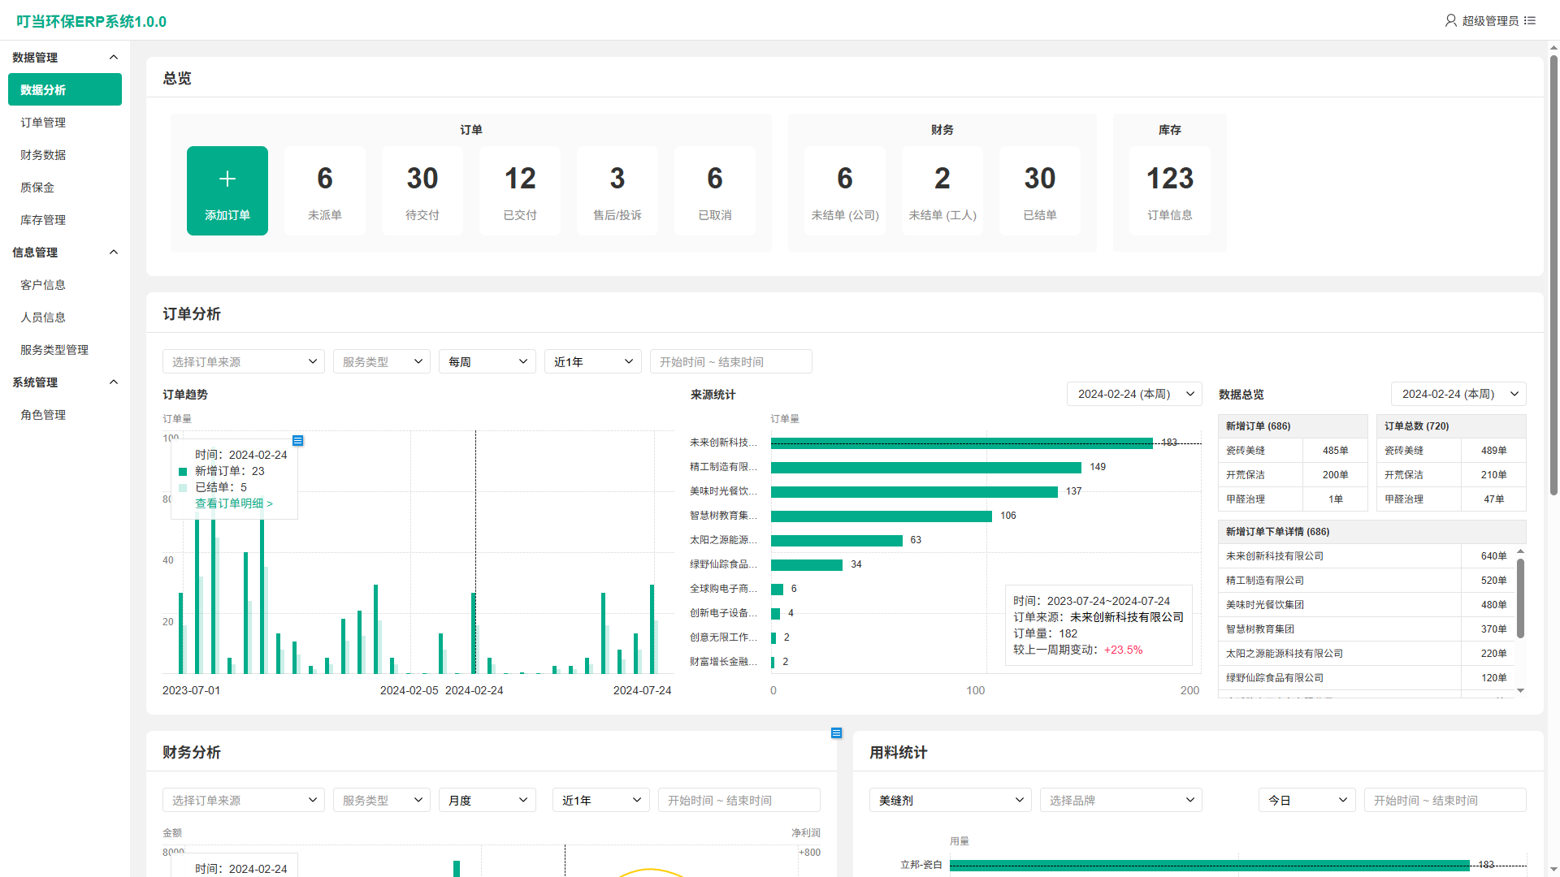This screenshot has height=877, width=1560.
Task: Open 来源统计 week selector dropdown
Action: tap(1134, 394)
